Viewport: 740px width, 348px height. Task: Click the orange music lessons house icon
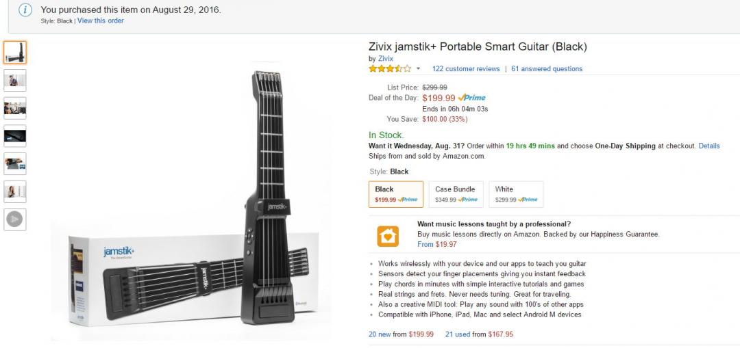tap(388, 236)
